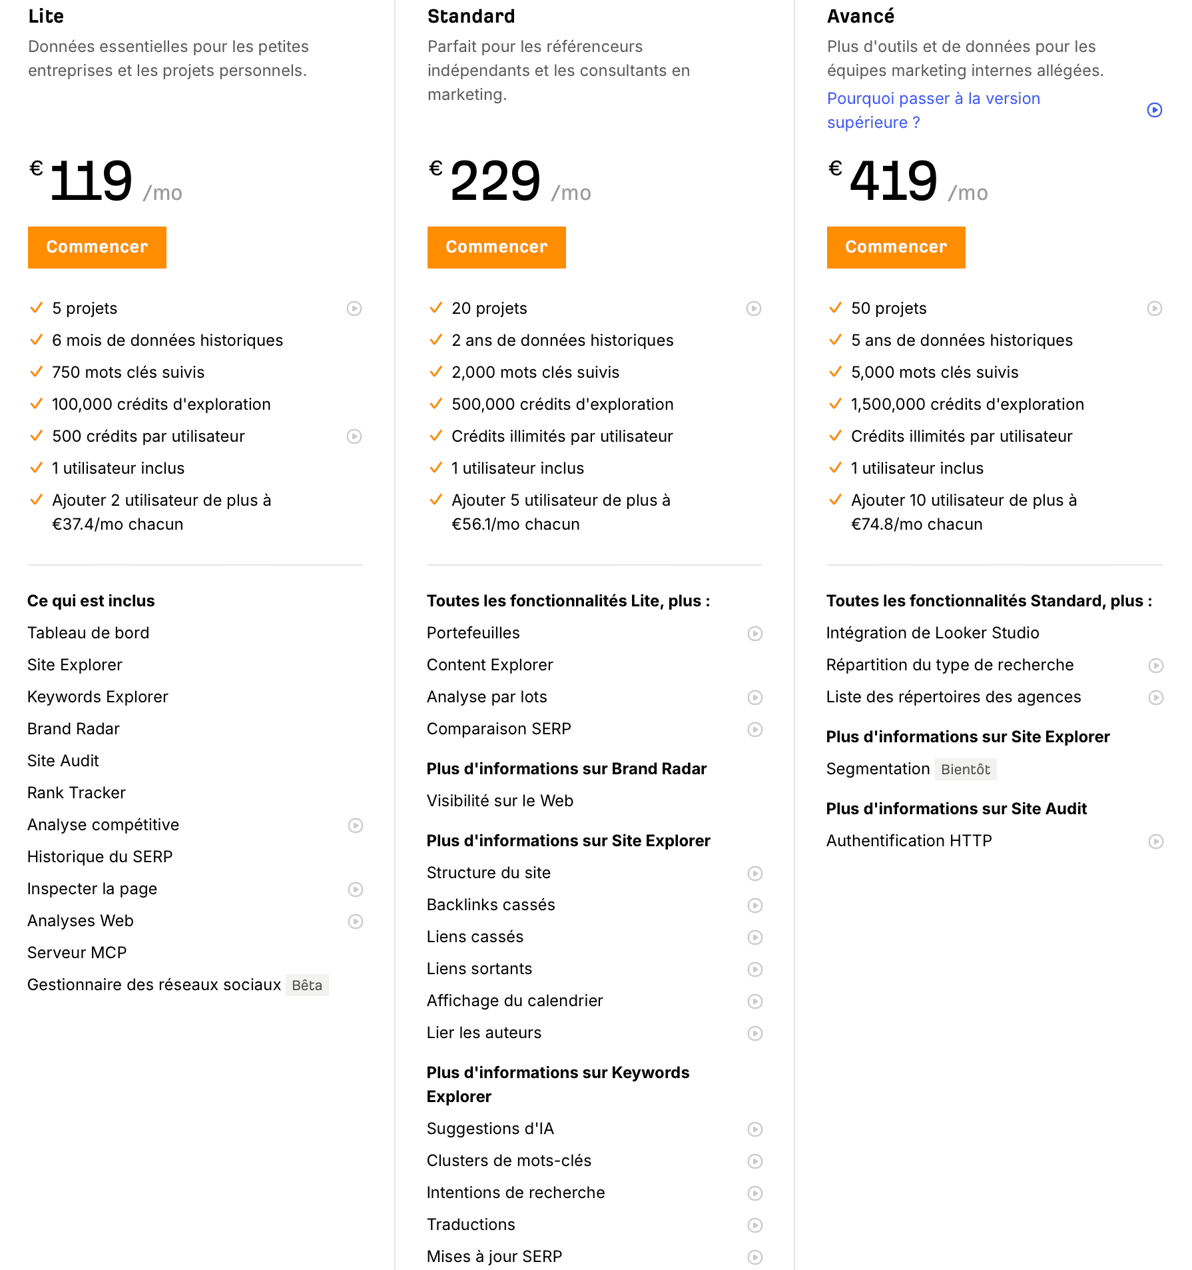Click Commencer under the Lite plan
This screenshot has width=1192, height=1270.
tap(97, 247)
